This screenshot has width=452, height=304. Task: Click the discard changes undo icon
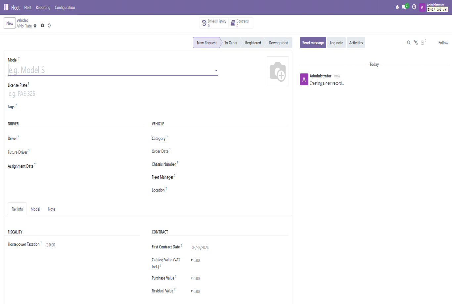point(49,25)
